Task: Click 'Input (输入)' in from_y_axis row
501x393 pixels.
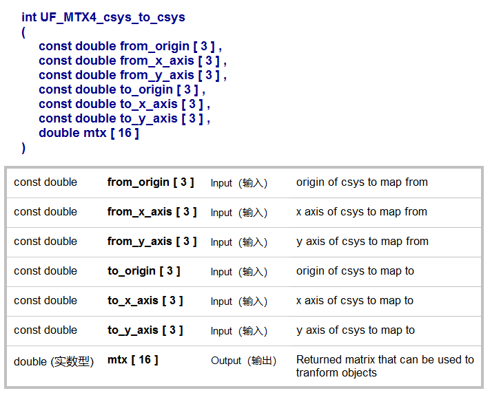Action: [x=239, y=242]
